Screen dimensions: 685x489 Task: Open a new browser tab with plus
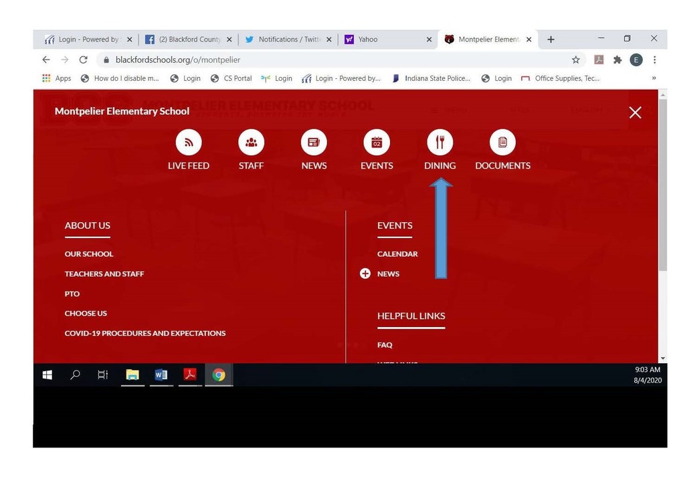point(551,39)
